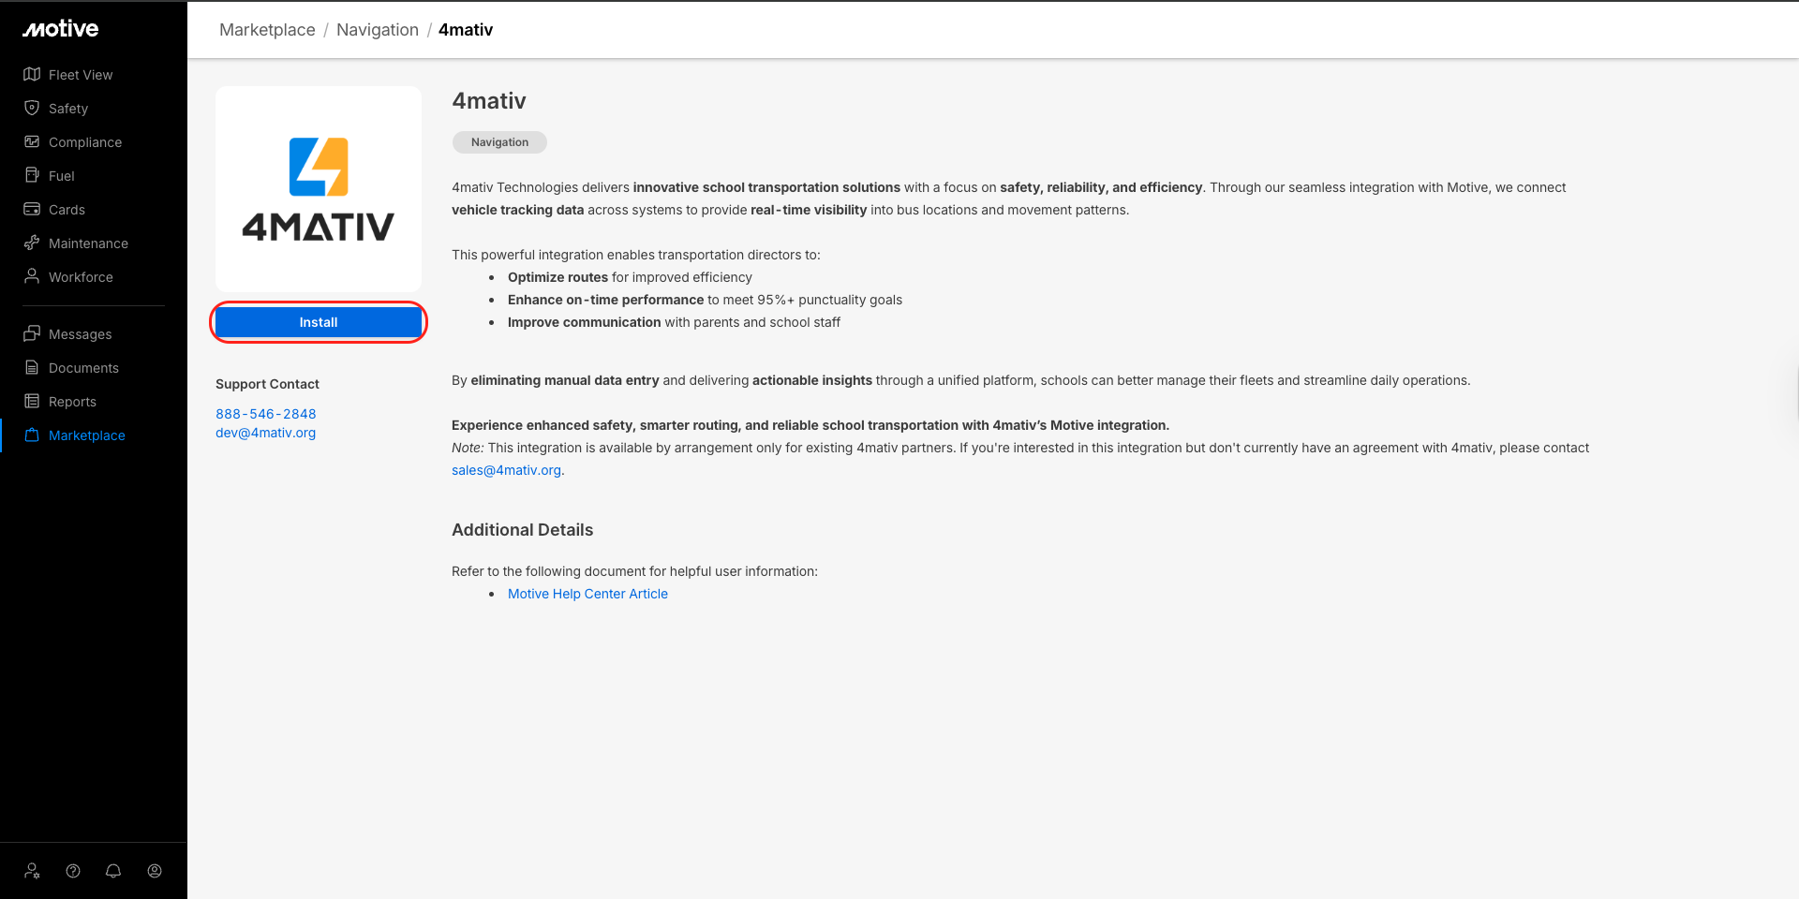The height and width of the screenshot is (899, 1799).
Task: Open the Compliance menu item
Action: (84, 142)
